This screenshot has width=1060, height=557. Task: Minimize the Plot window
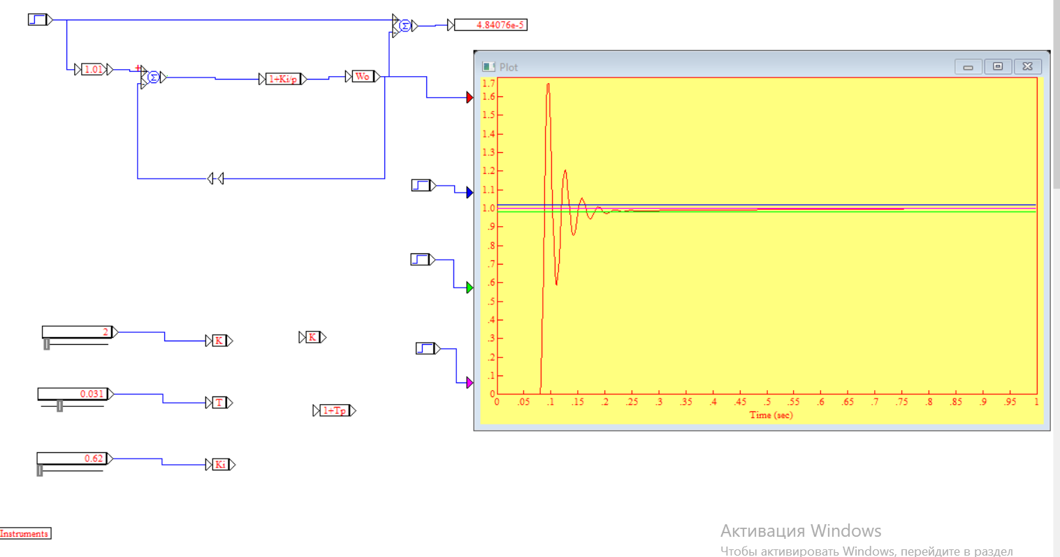click(x=968, y=66)
